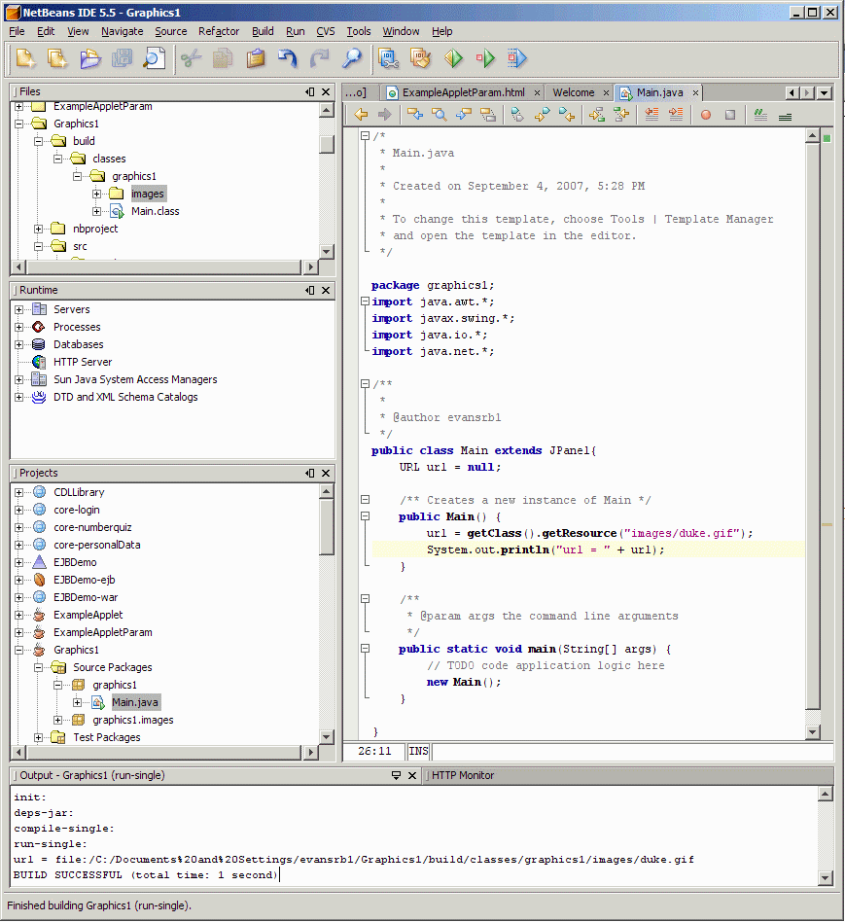Click the Redo arrow icon
This screenshot has width=845, height=922.
point(319,58)
